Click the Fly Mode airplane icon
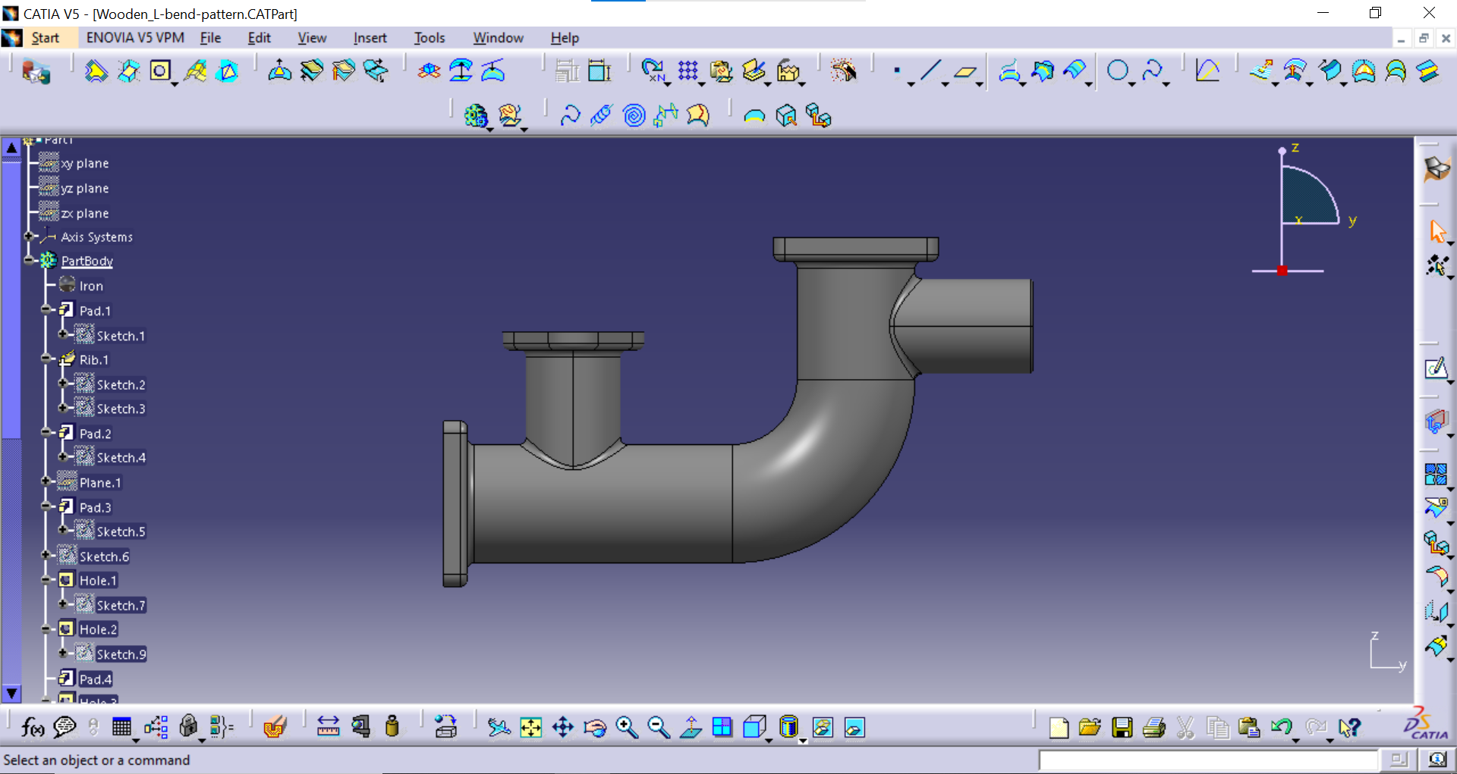The width and height of the screenshot is (1457, 774). coord(499,728)
